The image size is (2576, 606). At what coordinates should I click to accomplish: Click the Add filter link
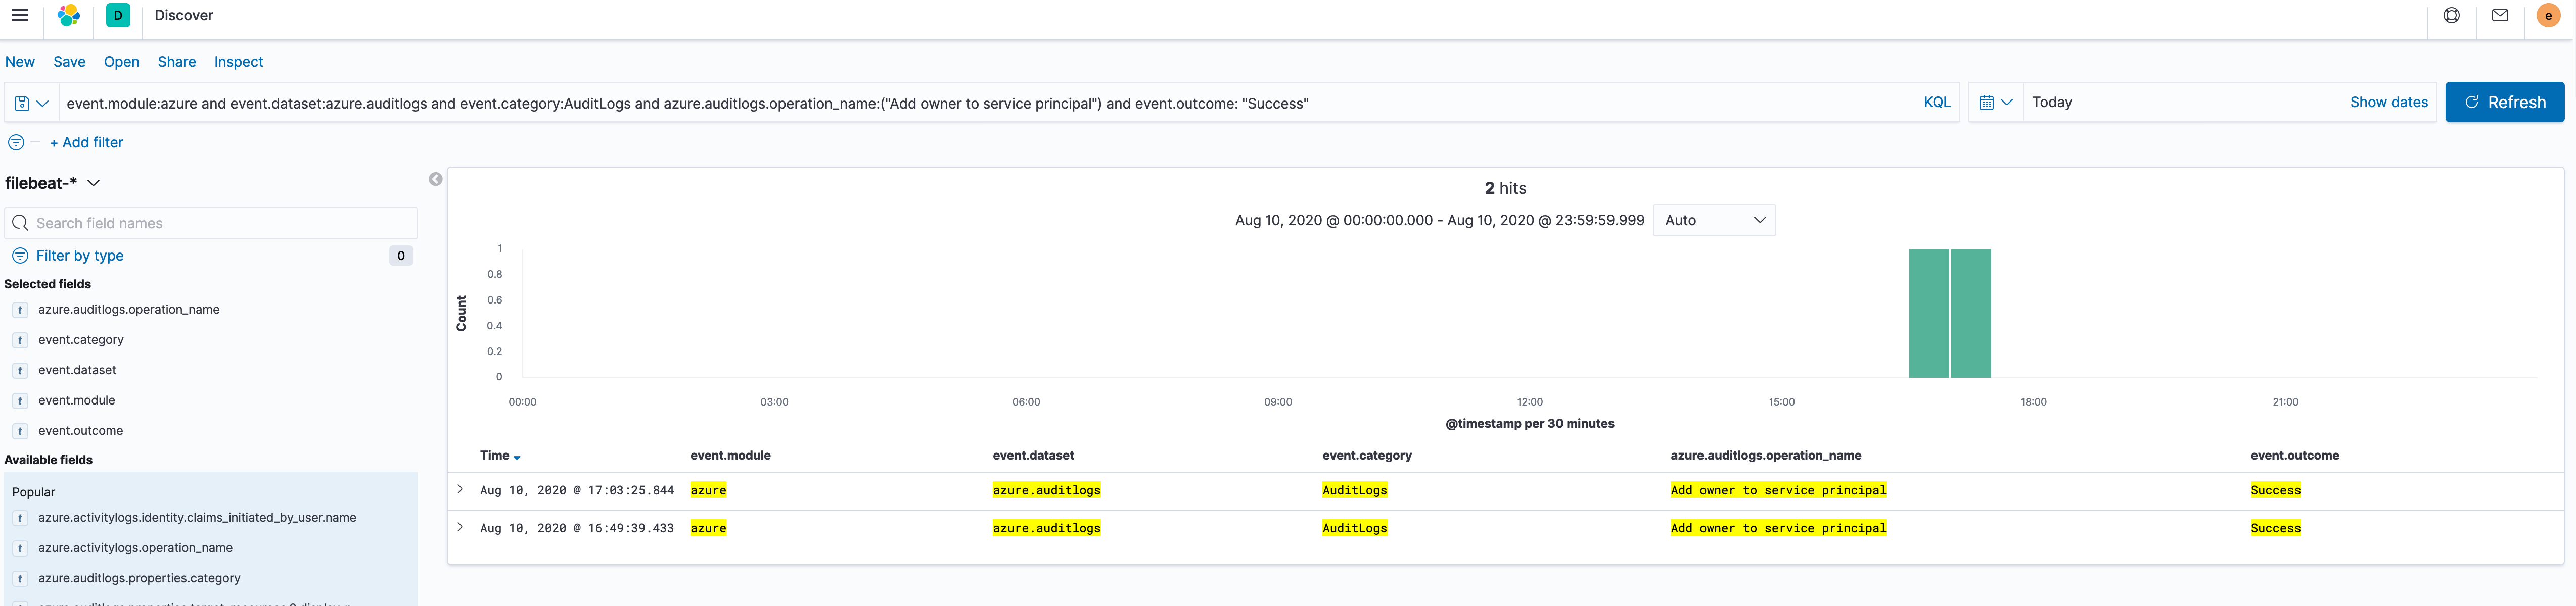tap(86, 143)
